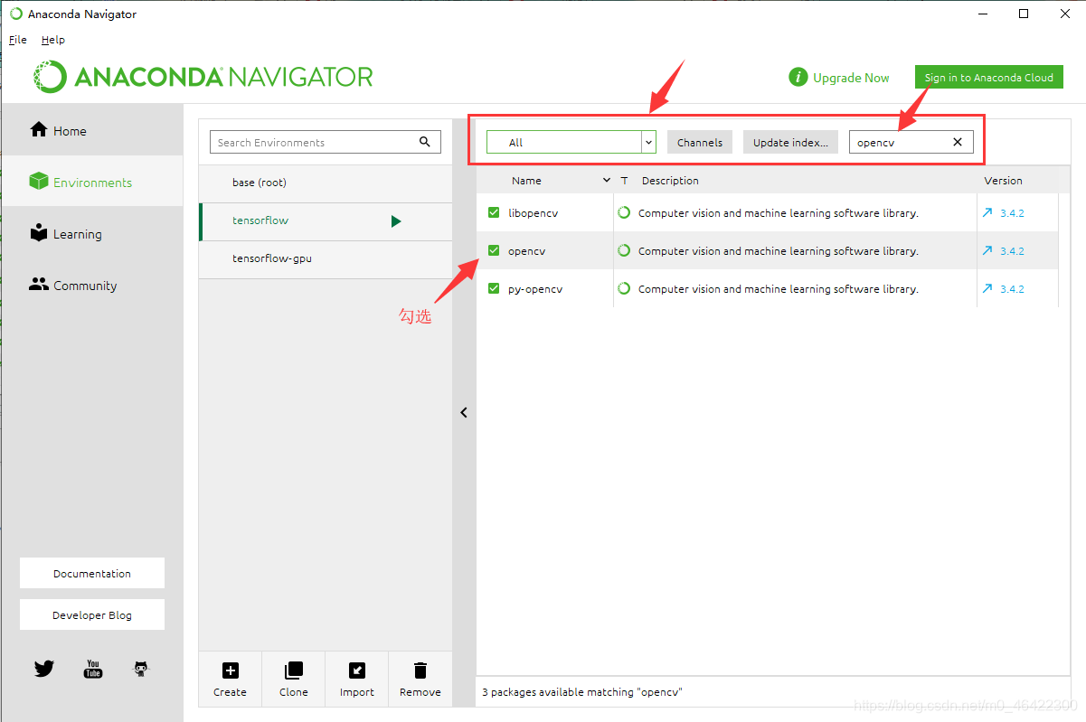Collapse the environments panel with left chevron
This screenshot has width=1086, height=722.
click(x=464, y=412)
